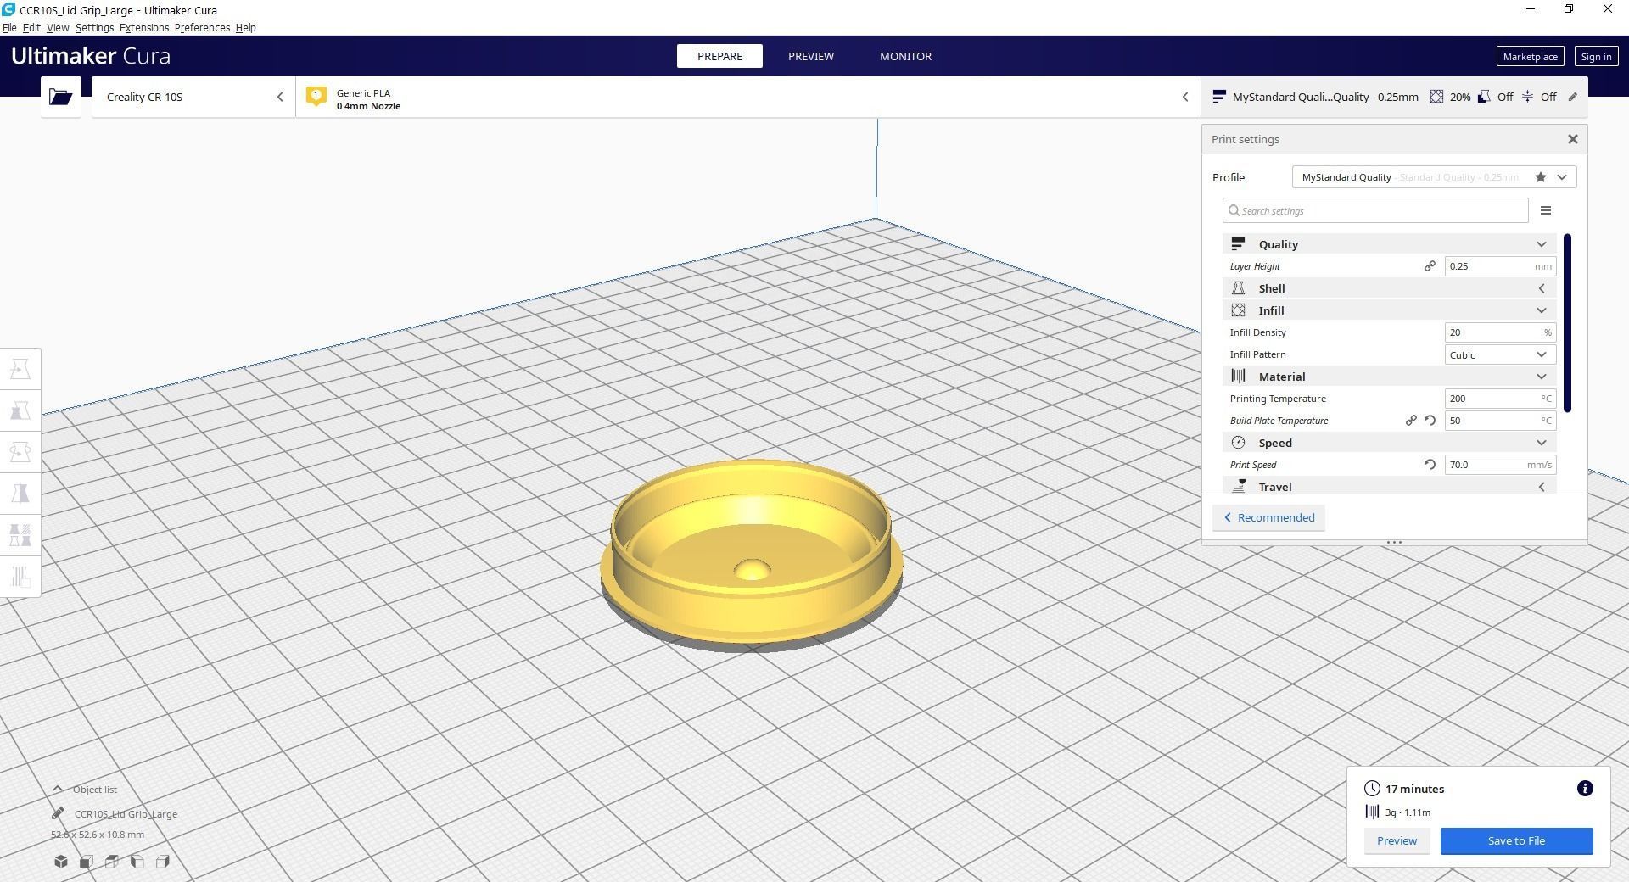Screen dimensions: 1629x882
Task: Open the Creality CR-10S printer selector
Action: click(x=193, y=97)
